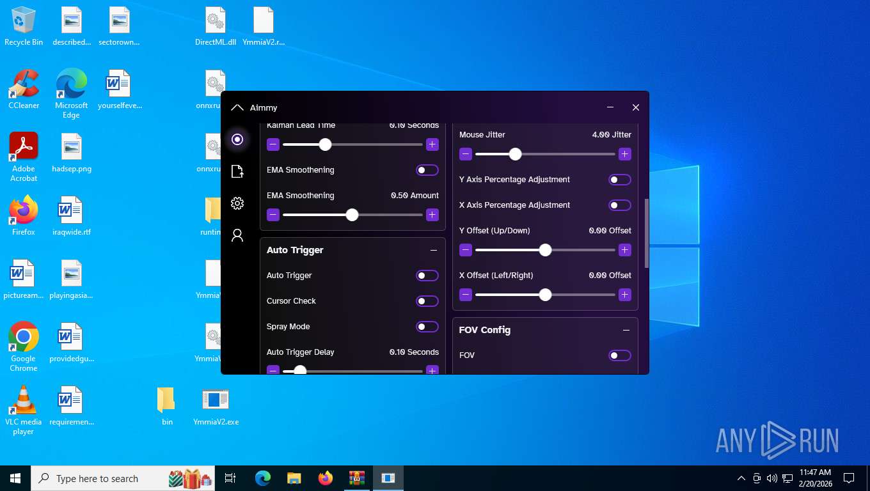Click the Mouse Jitter slider handle
The image size is (870, 491).
[515, 154]
